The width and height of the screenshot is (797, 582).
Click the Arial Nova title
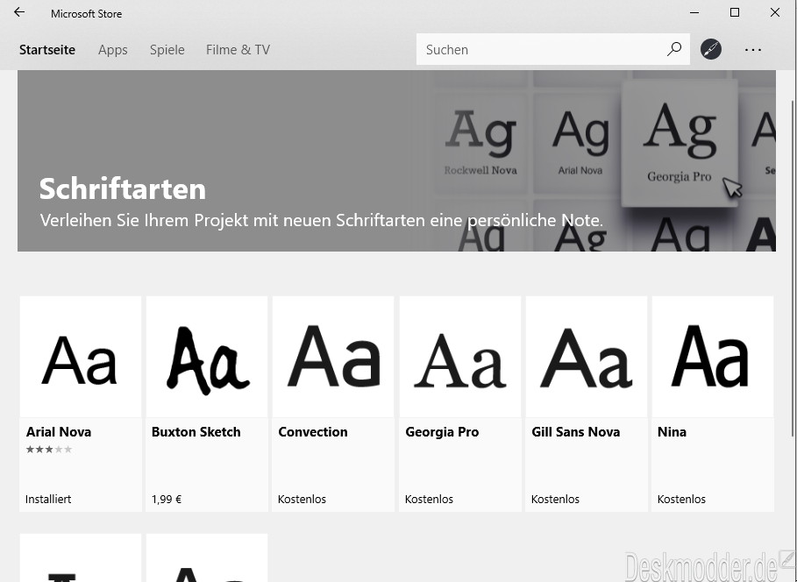pos(59,432)
